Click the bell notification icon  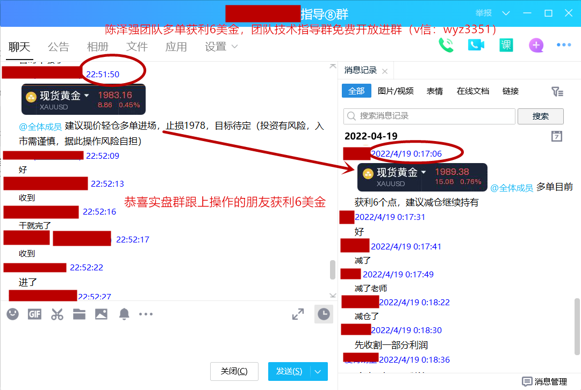pos(124,314)
